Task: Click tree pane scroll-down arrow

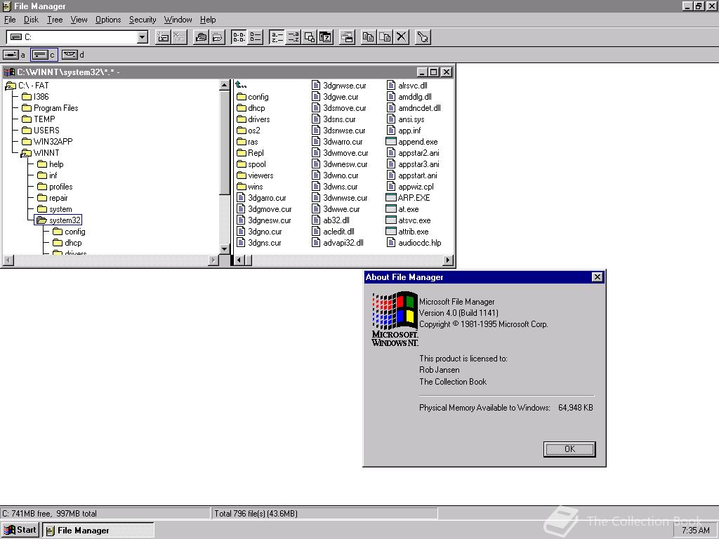Action: tap(224, 249)
